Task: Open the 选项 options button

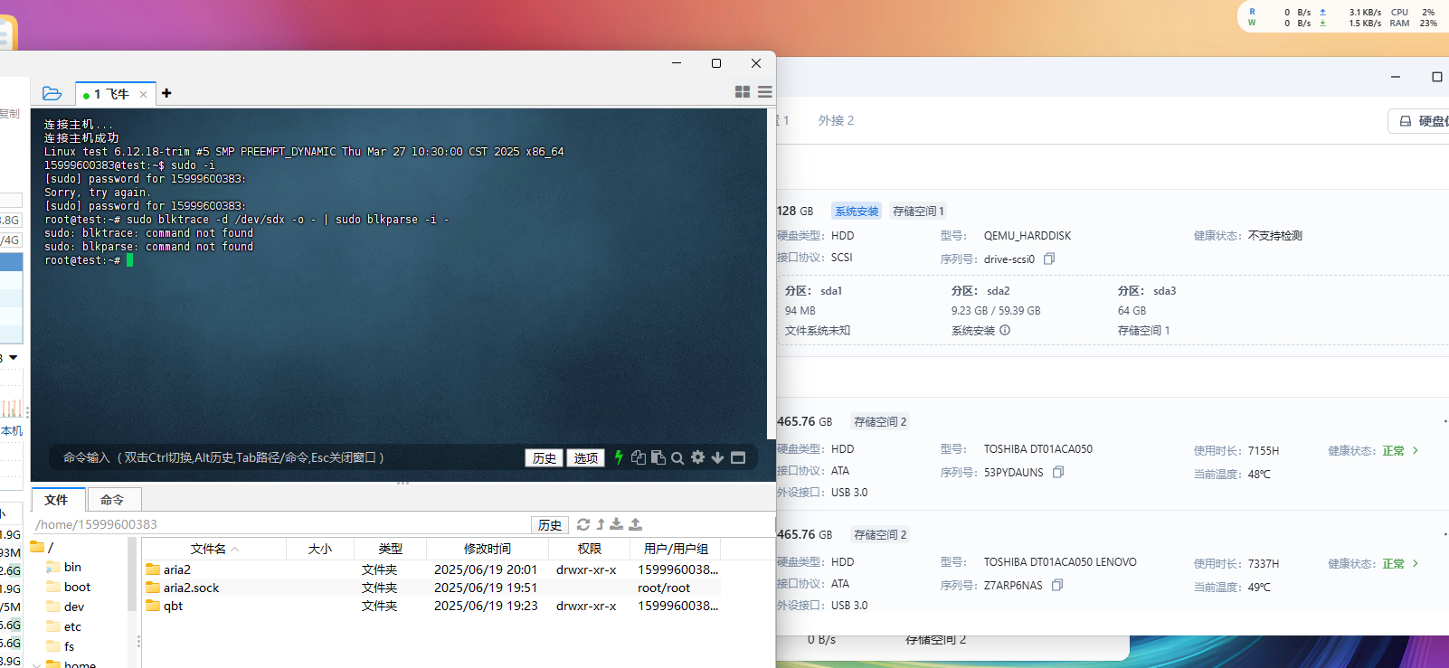Action: tap(586, 458)
